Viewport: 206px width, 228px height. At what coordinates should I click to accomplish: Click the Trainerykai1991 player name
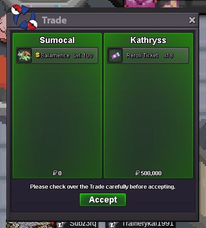click(x=148, y=223)
